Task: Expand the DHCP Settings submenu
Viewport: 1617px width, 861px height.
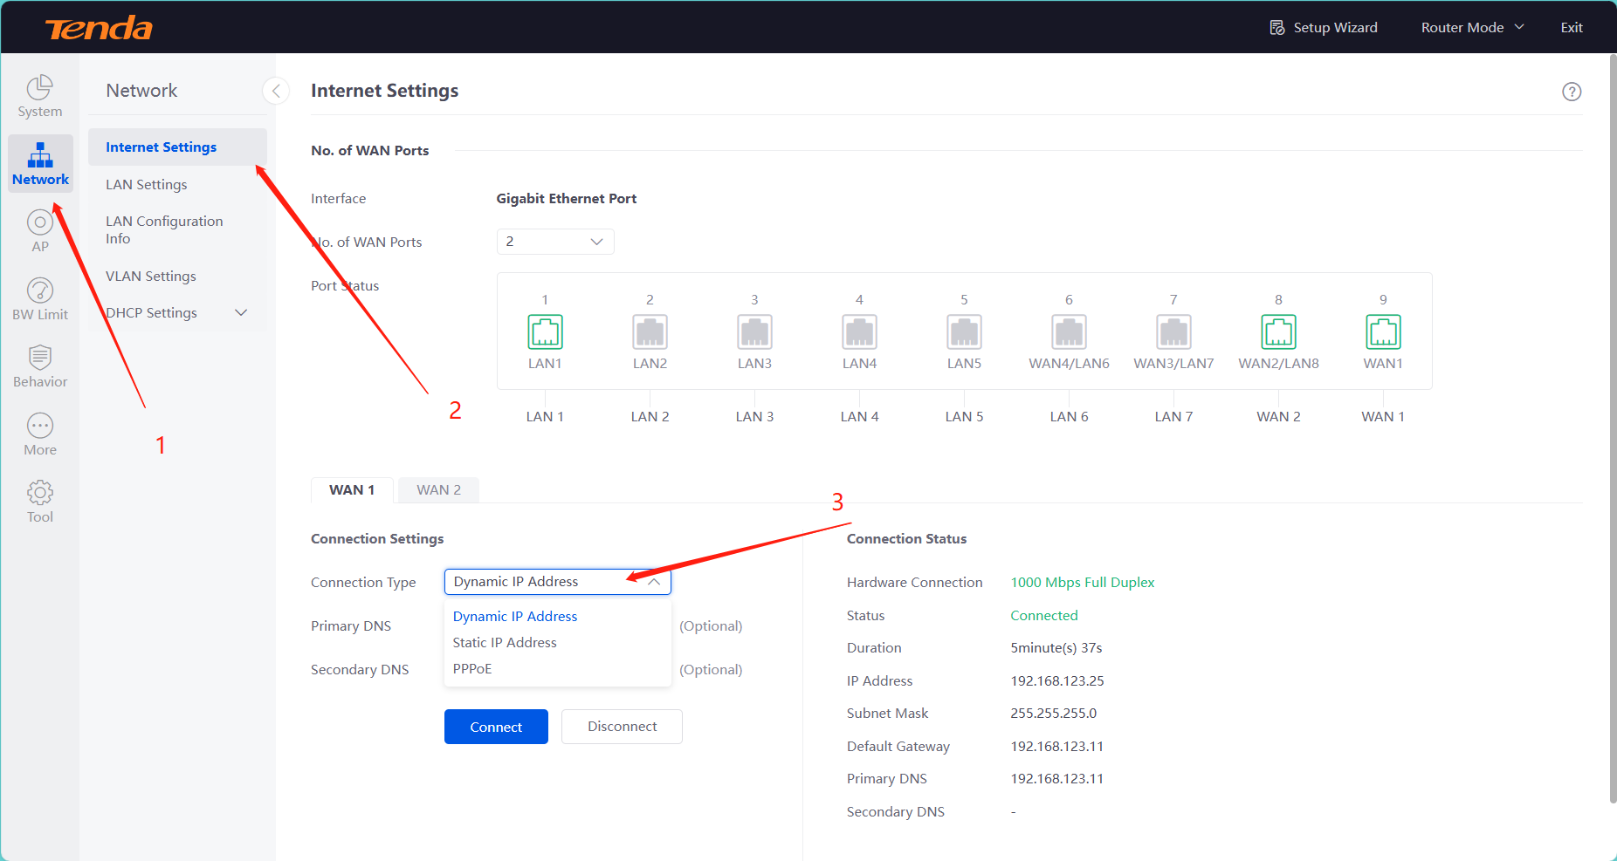Action: point(241,312)
